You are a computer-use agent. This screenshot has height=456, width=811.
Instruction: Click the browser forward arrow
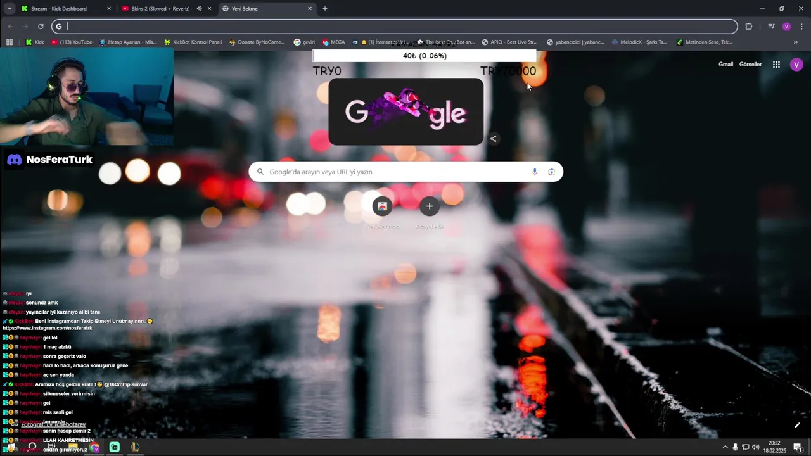tap(25, 27)
